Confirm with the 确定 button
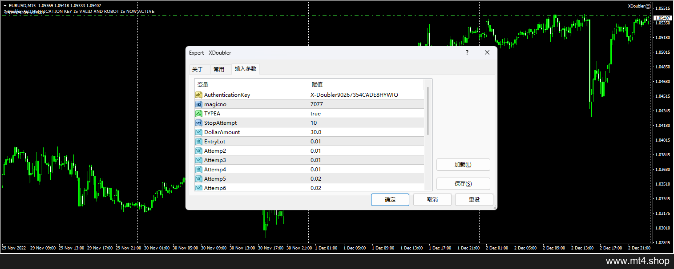 point(390,200)
